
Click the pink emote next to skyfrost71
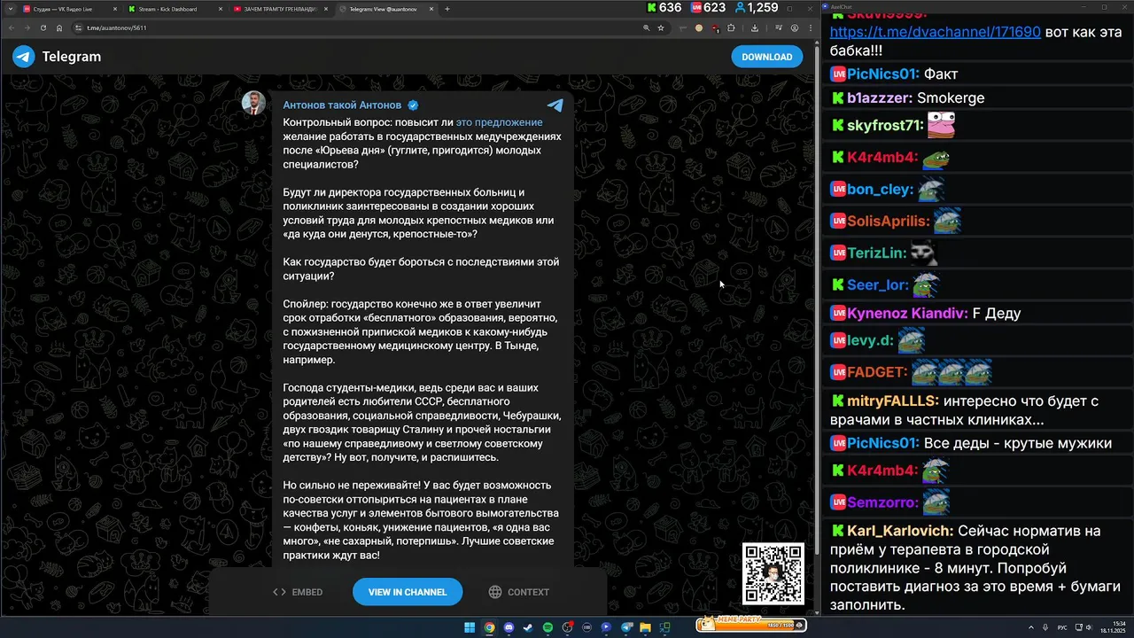tap(941, 125)
